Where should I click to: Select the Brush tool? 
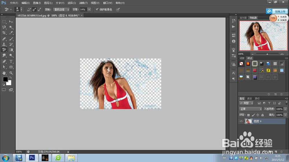[11, 39]
